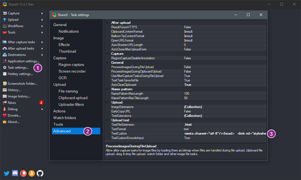This screenshot has height=180, width=301.
Task: Edit the TextFileExtension value .html
Action: coord(188,125)
